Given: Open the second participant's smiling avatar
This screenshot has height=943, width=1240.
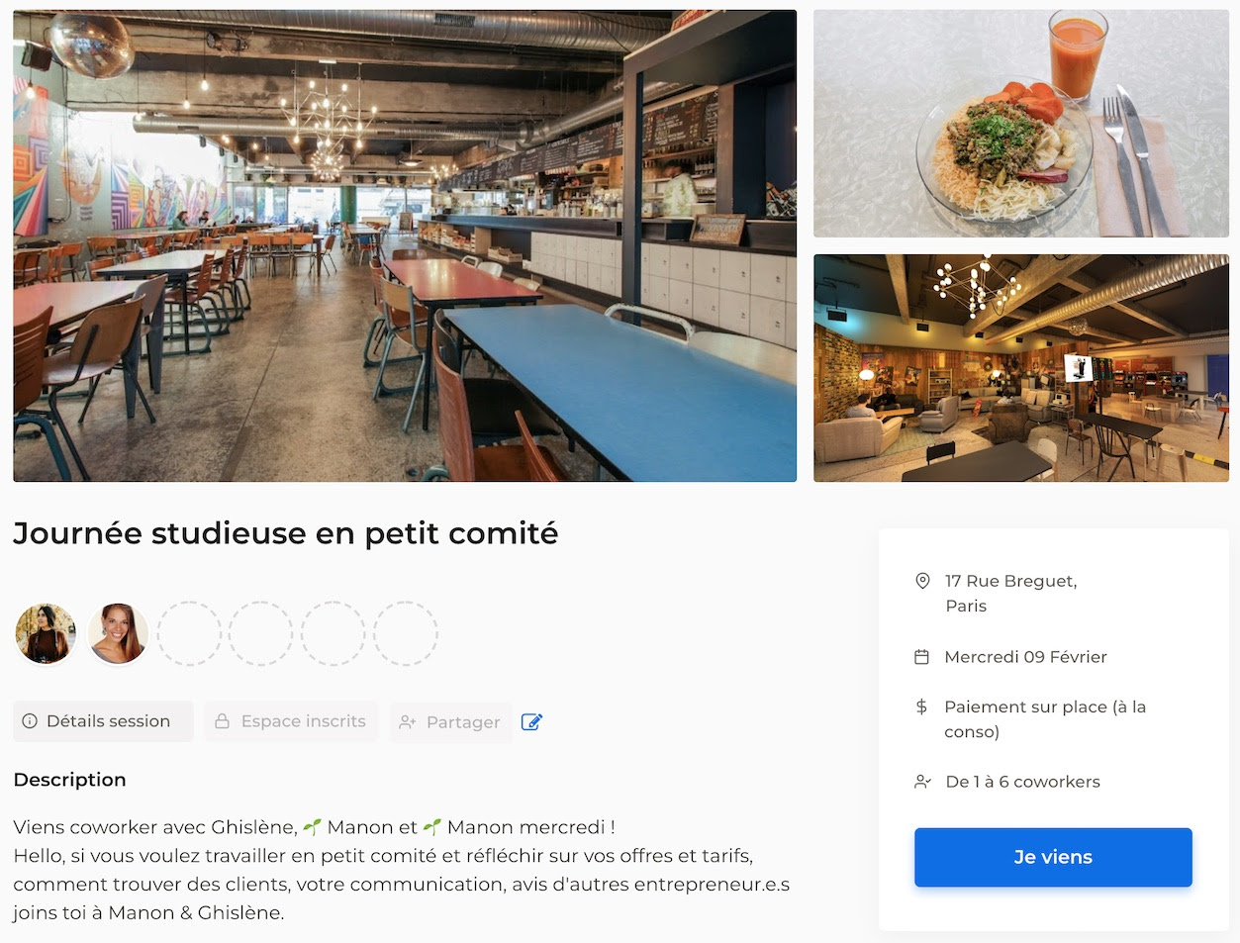Looking at the screenshot, I should 118,633.
